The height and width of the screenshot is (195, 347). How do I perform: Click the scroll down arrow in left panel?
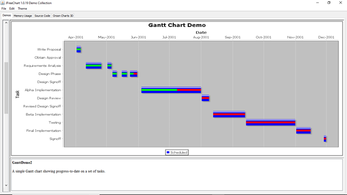(x=6, y=185)
